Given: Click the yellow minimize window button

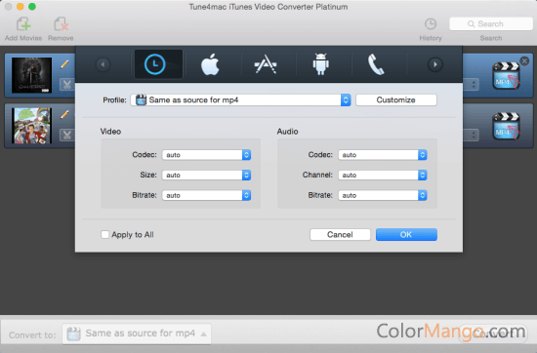Looking at the screenshot, I should coord(21,7).
